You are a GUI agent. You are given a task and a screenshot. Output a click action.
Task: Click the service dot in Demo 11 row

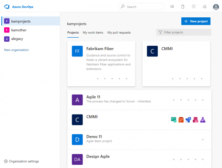(x=203, y=140)
